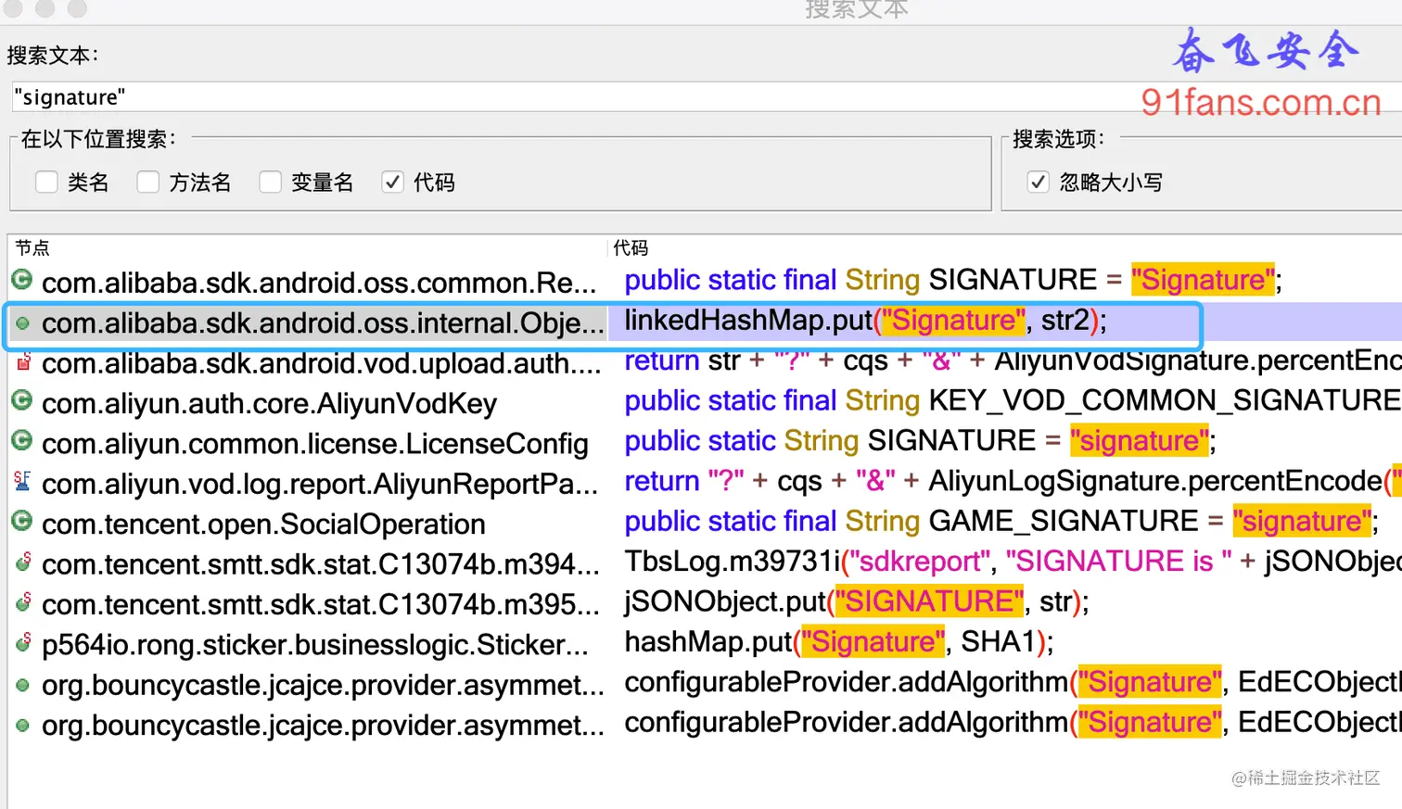The height and width of the screenshot is (809, 1402).
Task: Select the com.aliyun.common.license.LicenseConfig result
Action: point(315,444)
